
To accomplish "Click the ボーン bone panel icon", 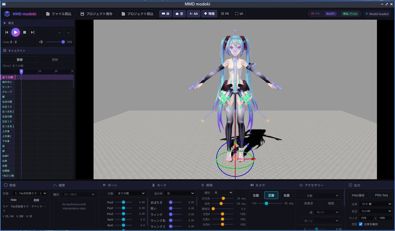I will pos(104,185).
